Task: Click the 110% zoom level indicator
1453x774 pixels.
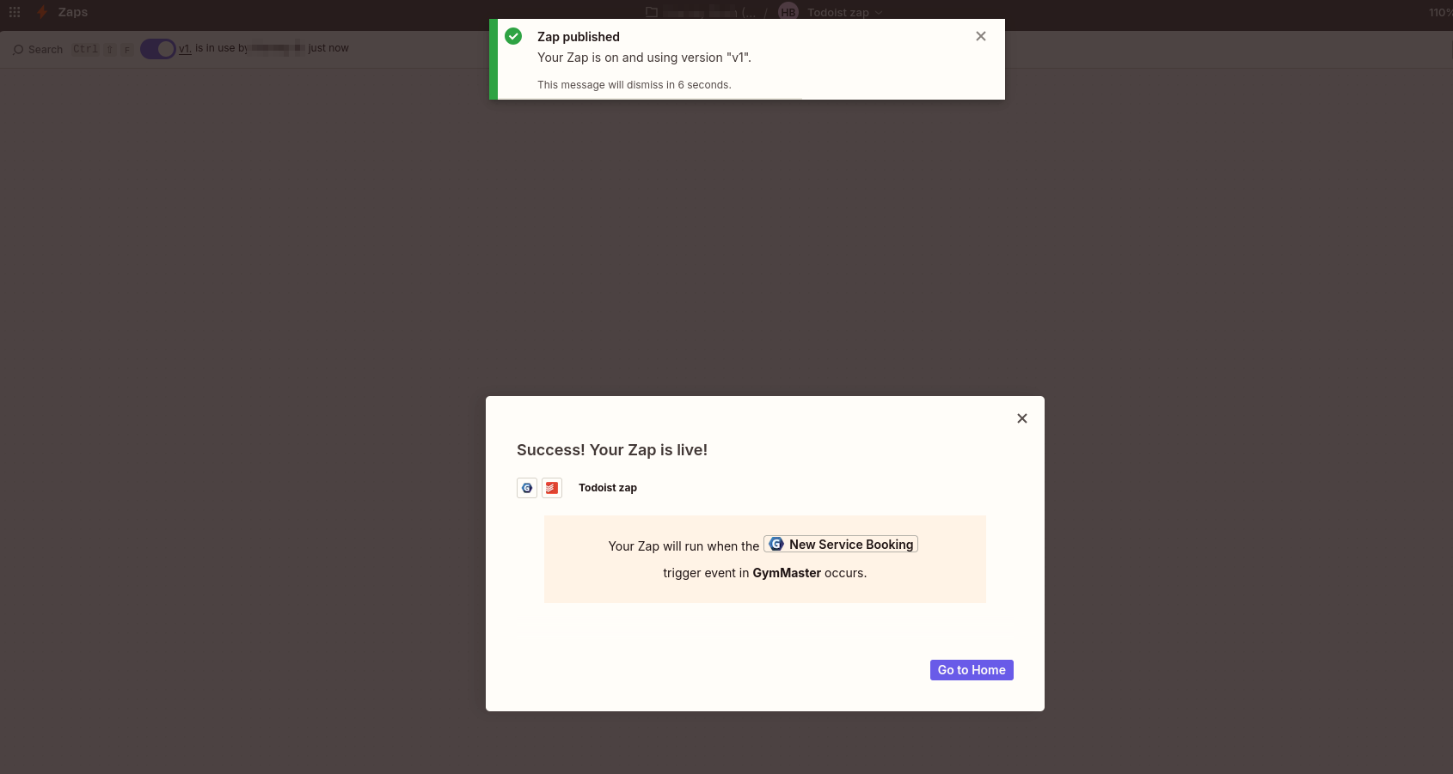Action: (1439, 12)
